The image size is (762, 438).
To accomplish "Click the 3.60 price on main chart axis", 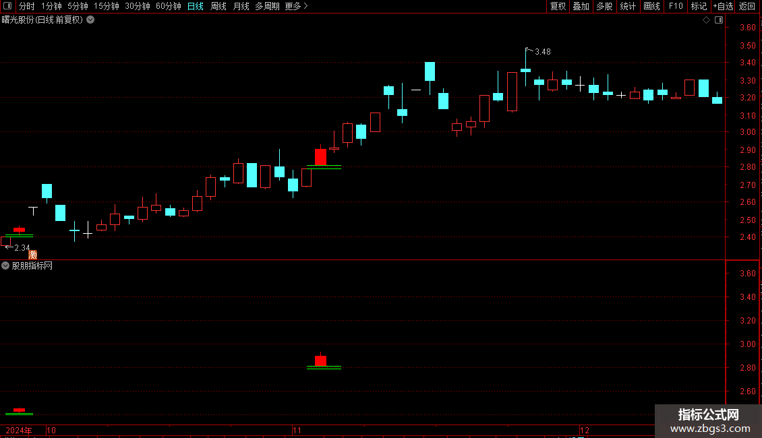I will 747,28.
